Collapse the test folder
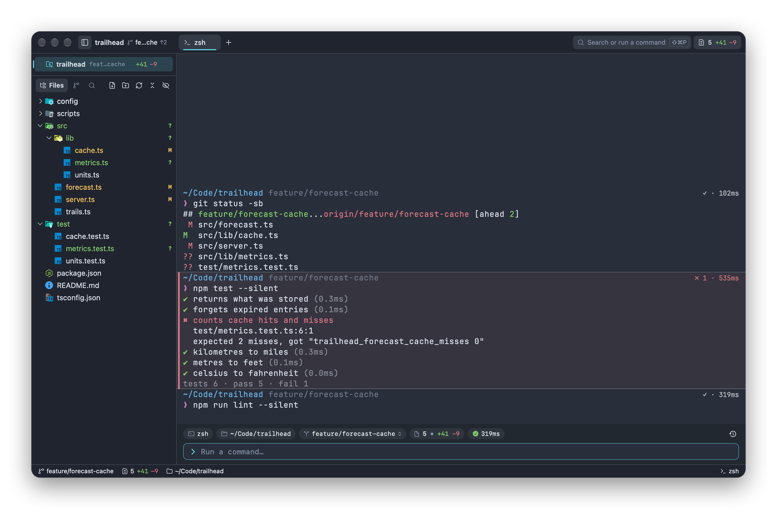 (x=40, y=224)
